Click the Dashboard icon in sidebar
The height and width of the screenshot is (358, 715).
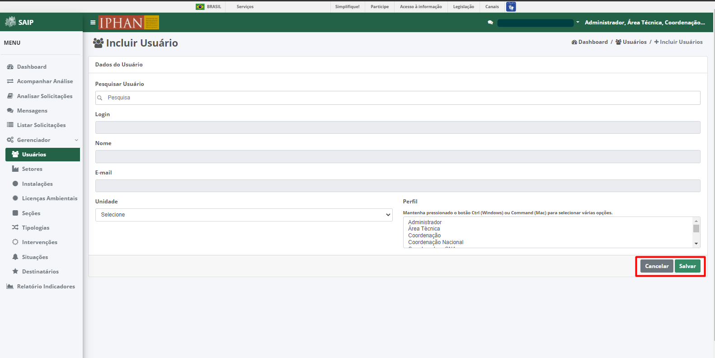point(10,67)
